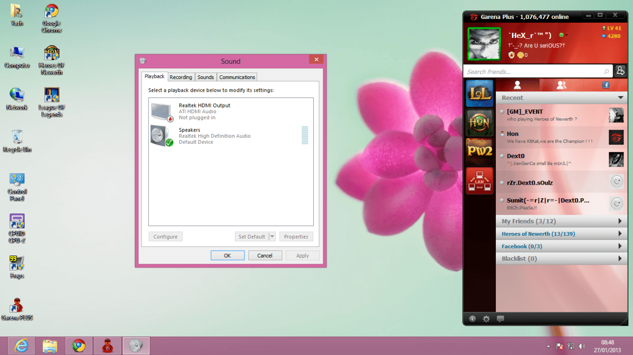Click the Configure button
Viewport: 633px width, 355px height.
[x=166, y=237]
